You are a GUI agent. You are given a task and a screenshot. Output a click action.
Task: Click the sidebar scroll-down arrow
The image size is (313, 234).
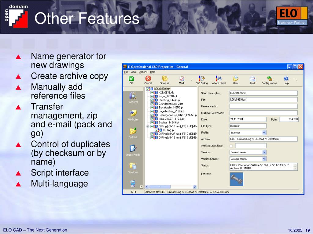tap(142, 187)
